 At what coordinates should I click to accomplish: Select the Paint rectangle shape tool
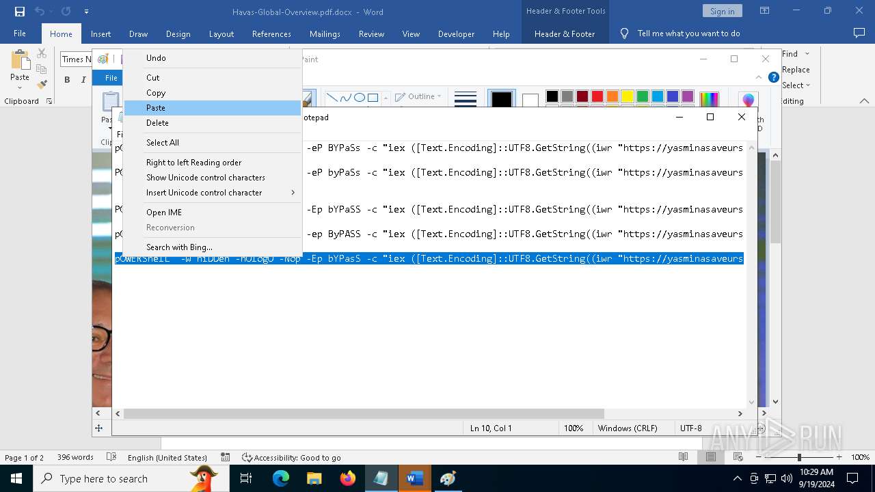pyautogui.click(x=373, y=98)
